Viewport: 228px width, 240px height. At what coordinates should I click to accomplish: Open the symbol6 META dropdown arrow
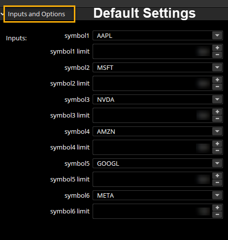click(217, 195)
